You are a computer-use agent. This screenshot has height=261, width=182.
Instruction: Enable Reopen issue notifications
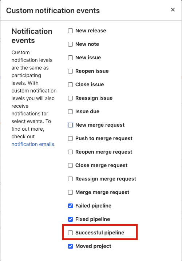[71, 71]
